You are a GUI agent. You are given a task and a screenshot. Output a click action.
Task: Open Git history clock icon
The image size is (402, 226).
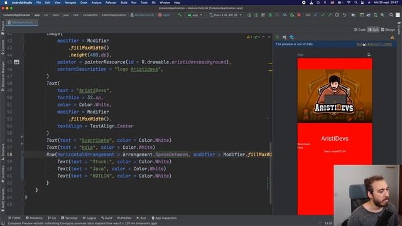337,15
